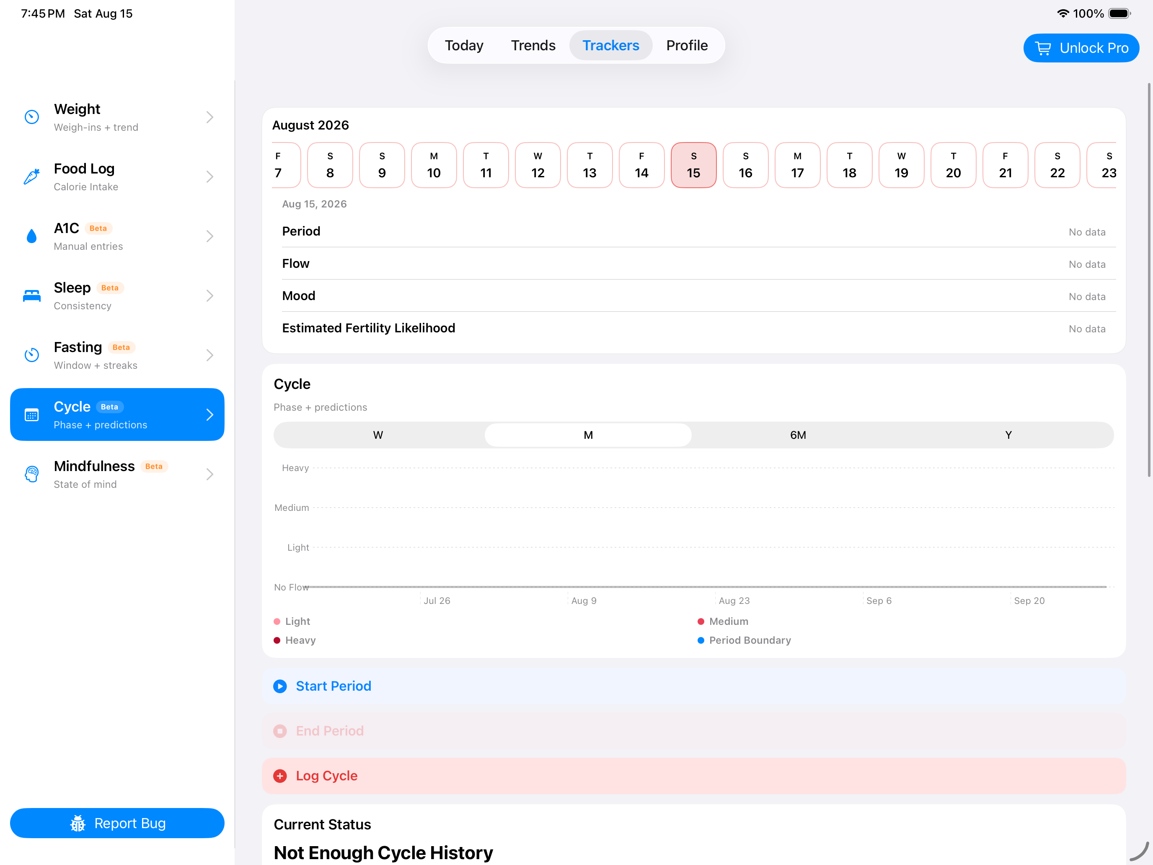Viewport: 1153px width, 865px height.
Task: Open the Period row for Aug 15
Action: click(x=698, y=231)
